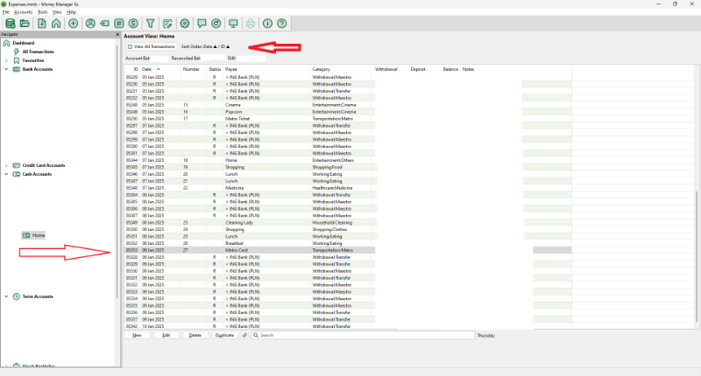Expand the Credit Card Accounts node
This screenshot has width=701, height=376.
click(6, 165)
